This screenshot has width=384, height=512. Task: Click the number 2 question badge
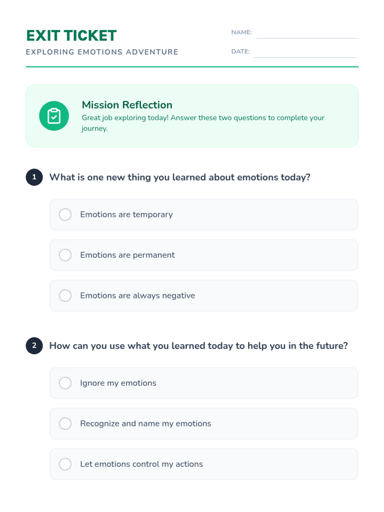point(34,346)
